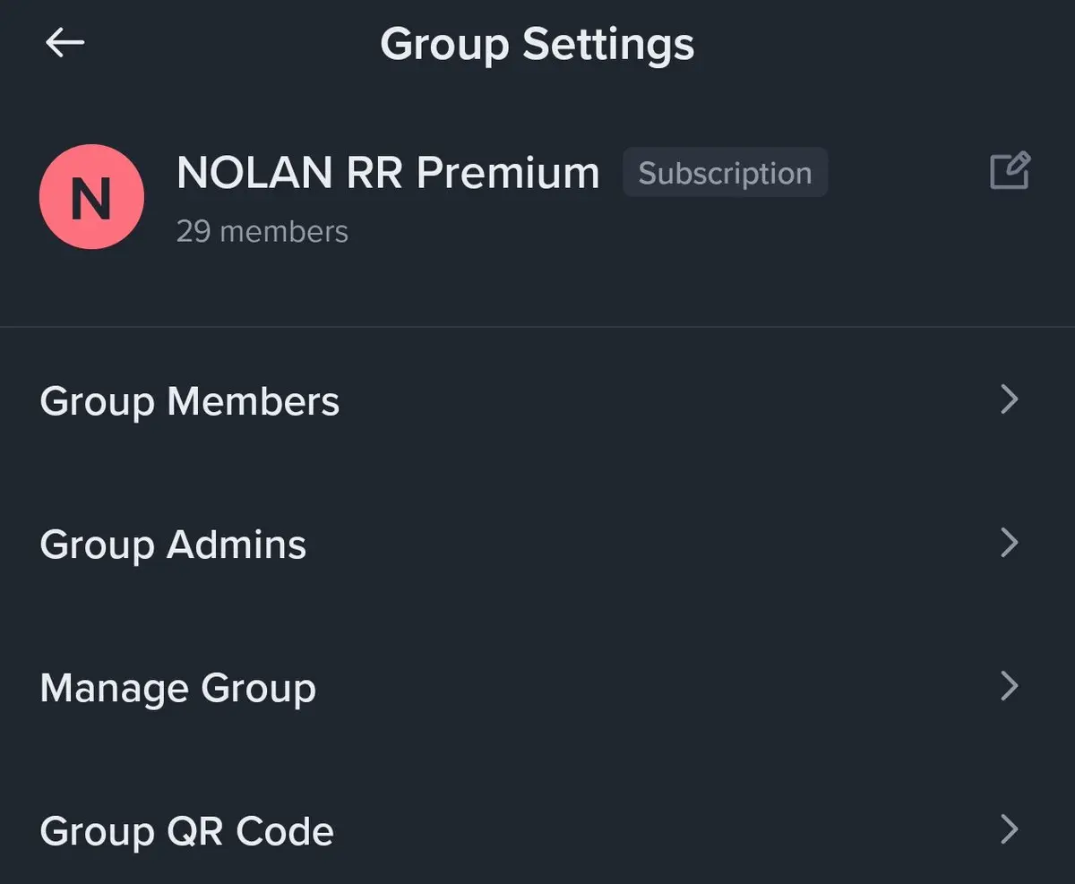
Task: Click the word Admins in the list
Action: click(x=236, y=545)
